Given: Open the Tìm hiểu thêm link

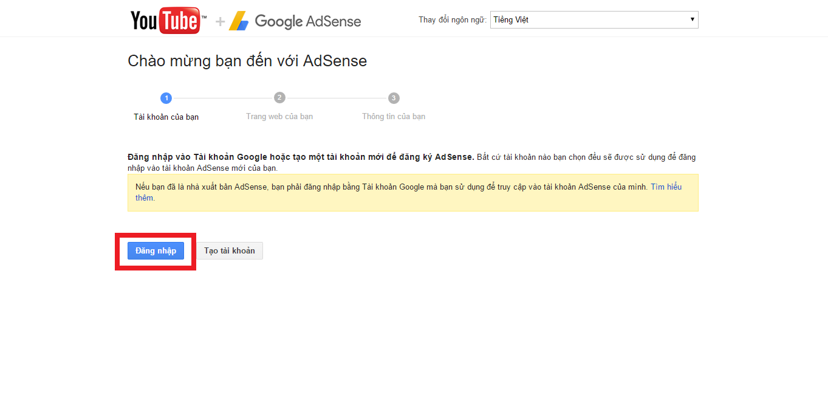Looking at the screenshot, I should click(666, 187).
